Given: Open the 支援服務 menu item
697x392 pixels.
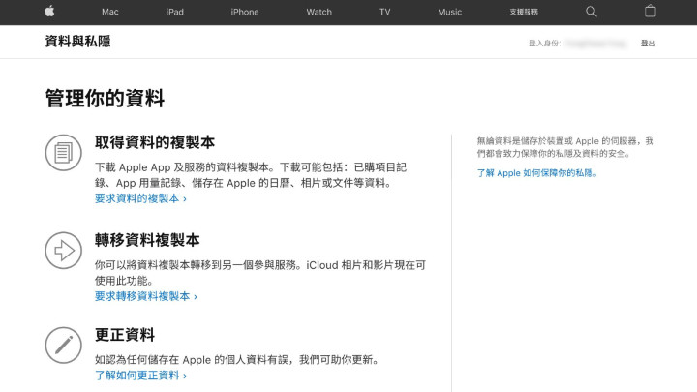Looking at the screenshot, I should [x=524, y=12].
